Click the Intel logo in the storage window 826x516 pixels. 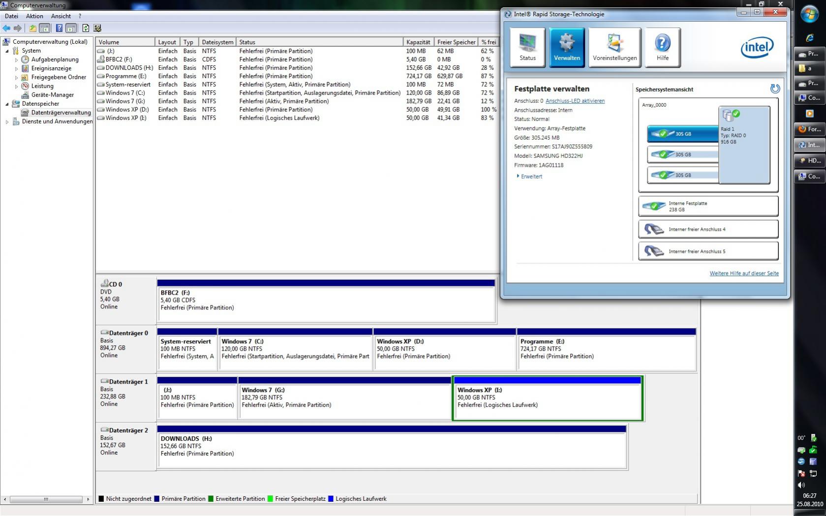click(757, 47)
